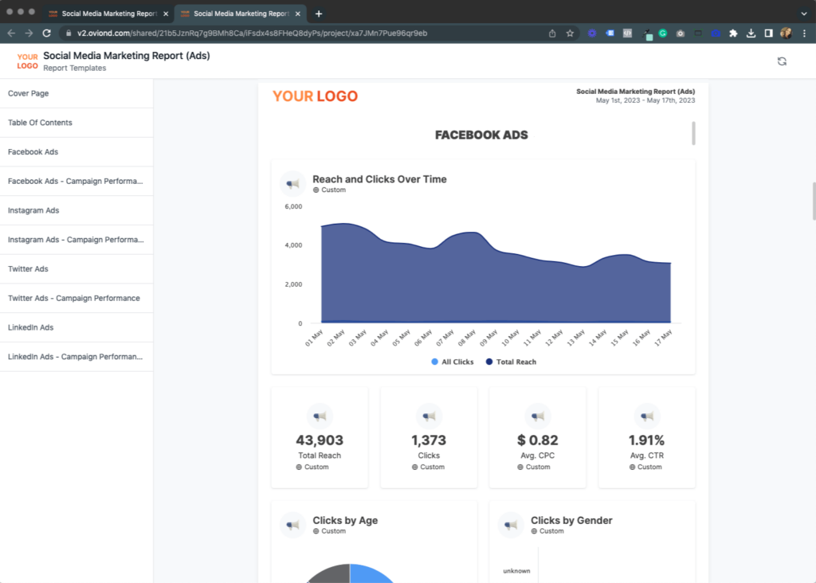Click the megaphone icon beside Reach and Clicks
Screen dimensions: 816x583
(293, 184)
